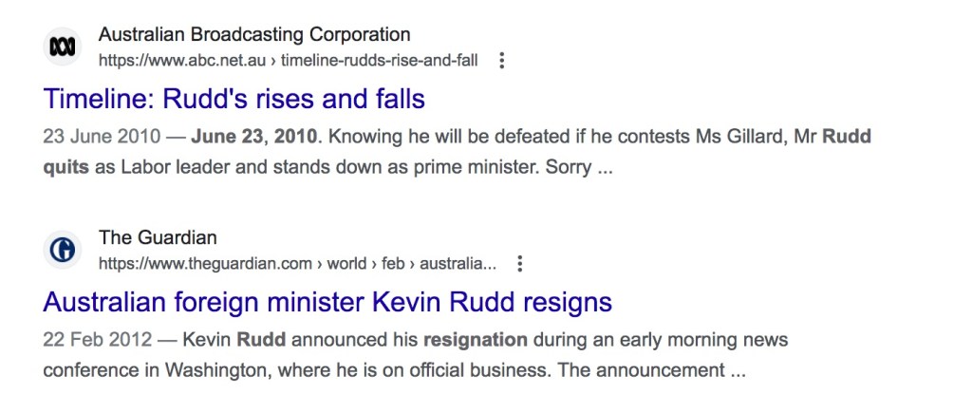This screenshot has width=972, height=394.
Task: Click the bold "June 23, 2010" snippet text
Action: (253, 137)
